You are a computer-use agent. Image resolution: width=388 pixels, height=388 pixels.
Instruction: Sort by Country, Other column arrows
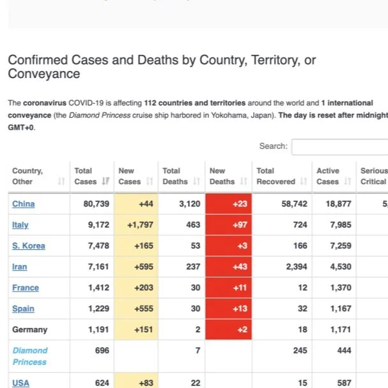[x=61, y=182]
